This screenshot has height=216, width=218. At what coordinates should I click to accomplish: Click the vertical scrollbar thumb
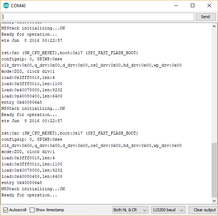(x=214, y=170)
